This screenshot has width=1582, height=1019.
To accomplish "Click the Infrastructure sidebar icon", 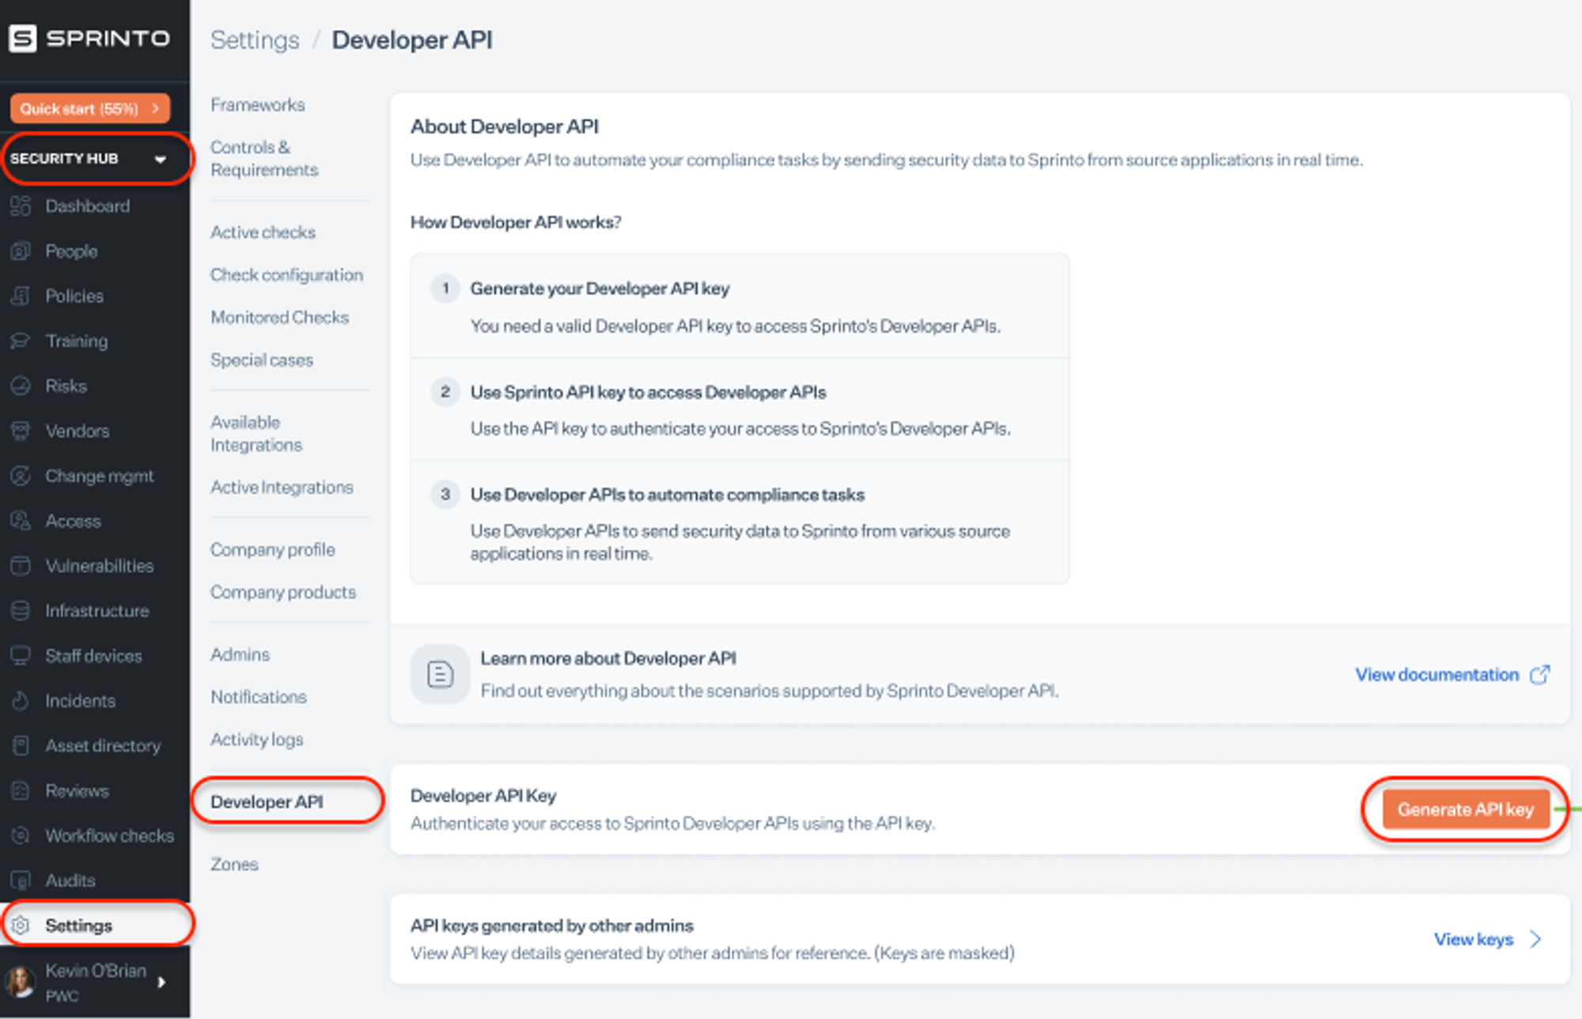I will click(21, 611).
